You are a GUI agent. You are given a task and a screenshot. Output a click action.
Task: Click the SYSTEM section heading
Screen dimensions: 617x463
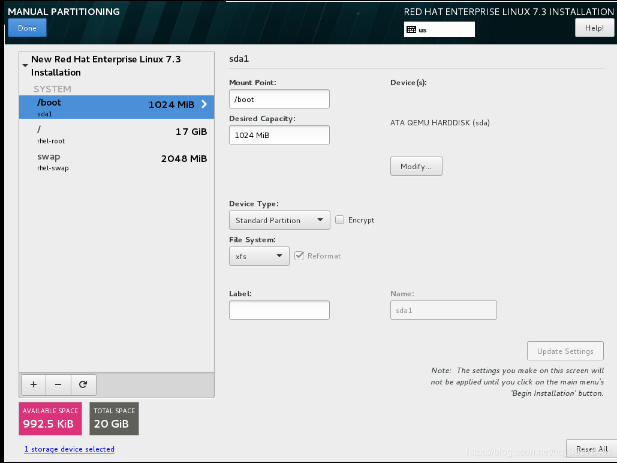[52, 89]
